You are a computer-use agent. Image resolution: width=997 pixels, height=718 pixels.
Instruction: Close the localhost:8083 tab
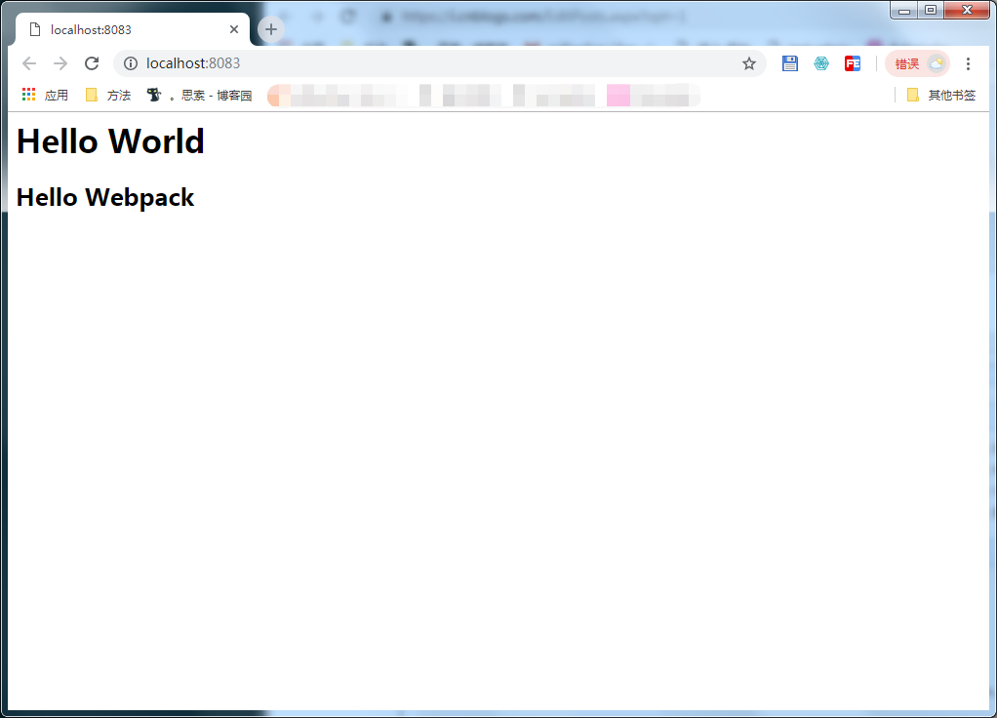tap(234, 29)
